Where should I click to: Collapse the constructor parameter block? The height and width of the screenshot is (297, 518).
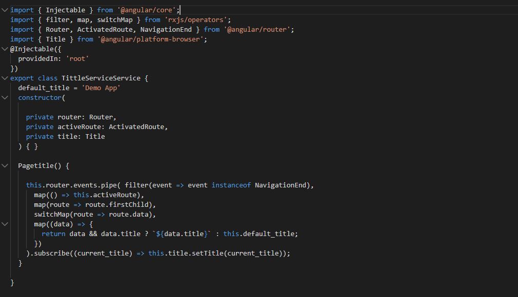point(5,97)
